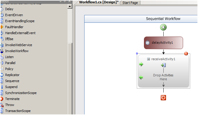Select the Terminate text item
198x115 pixels.
12,99
